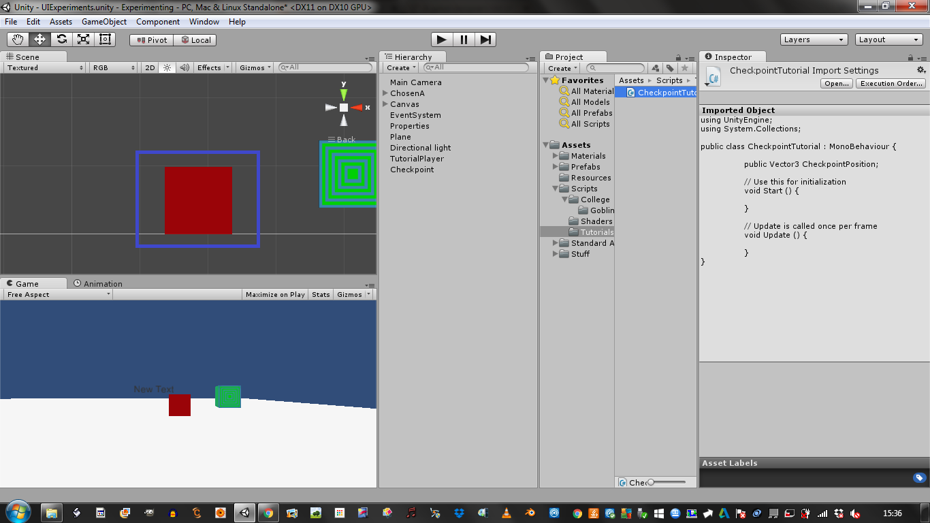Viewport: 930px width, 523px height.
Task: Select the Hand tool
Action: (x=18, y=39)
